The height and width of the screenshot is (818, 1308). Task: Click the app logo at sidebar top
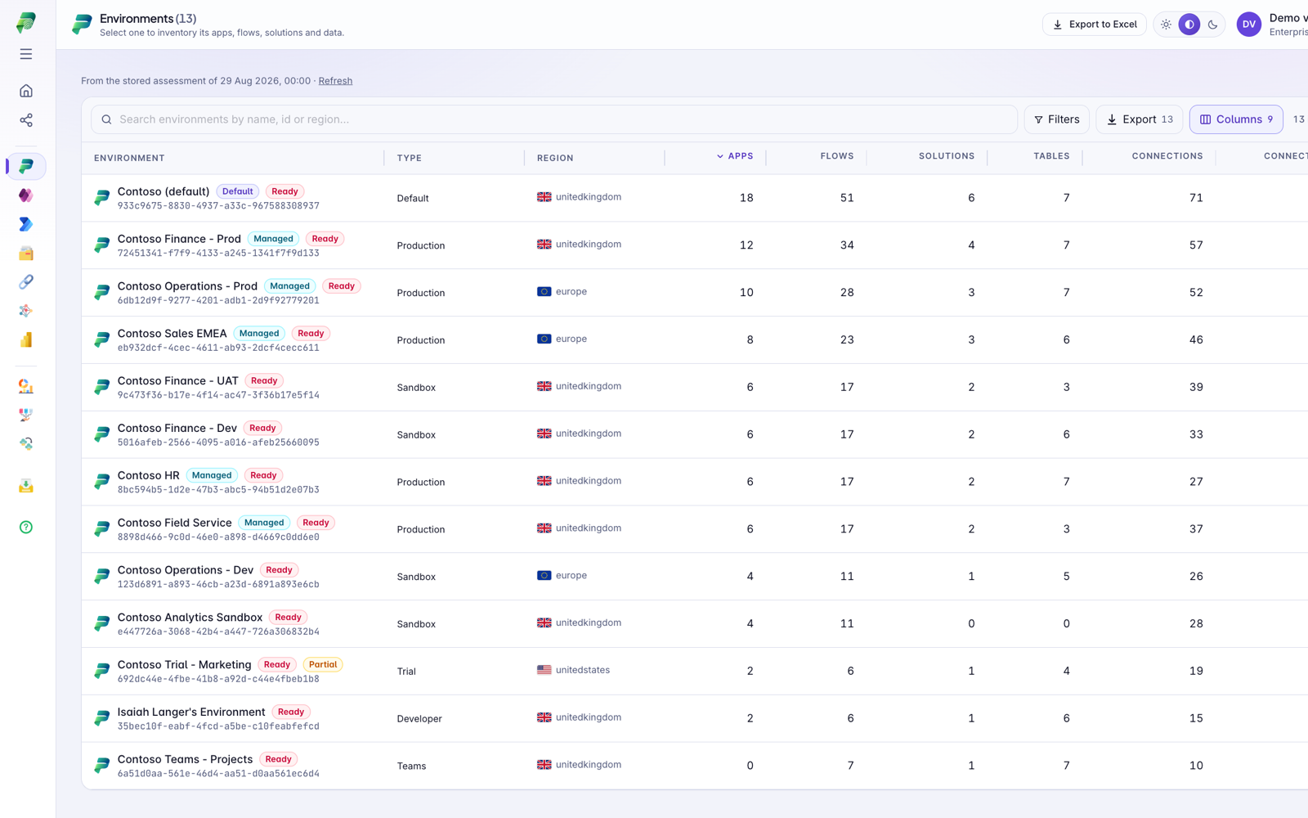tap(26, 22)
